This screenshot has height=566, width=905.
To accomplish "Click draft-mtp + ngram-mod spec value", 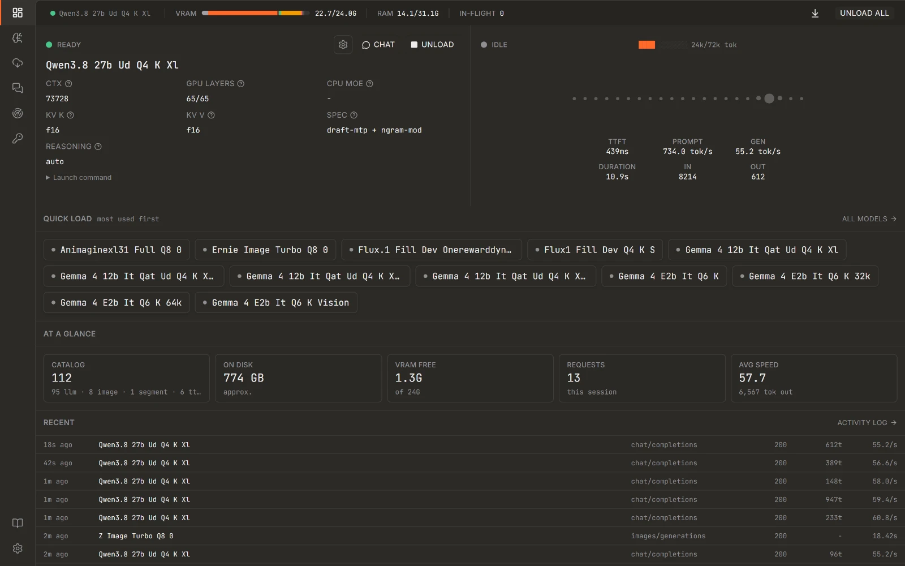I will 374,130.
